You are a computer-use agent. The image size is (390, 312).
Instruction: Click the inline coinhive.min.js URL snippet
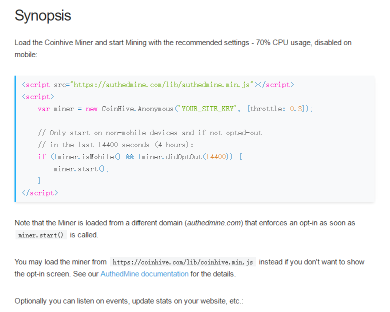[183, 262]
